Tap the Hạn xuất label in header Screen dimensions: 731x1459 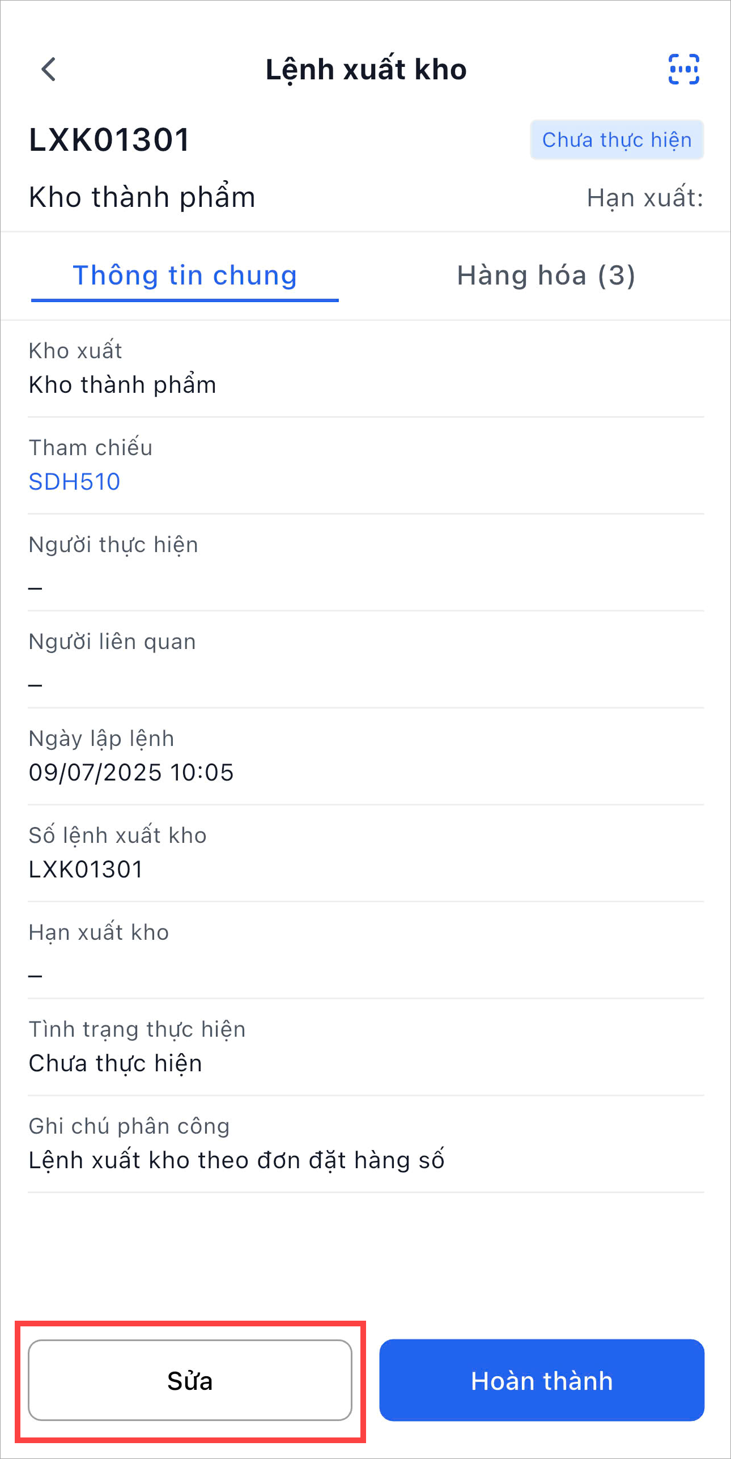tap(644, 198)
